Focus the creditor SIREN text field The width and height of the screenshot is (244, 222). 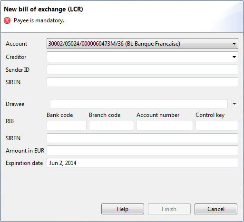point(142,82)
